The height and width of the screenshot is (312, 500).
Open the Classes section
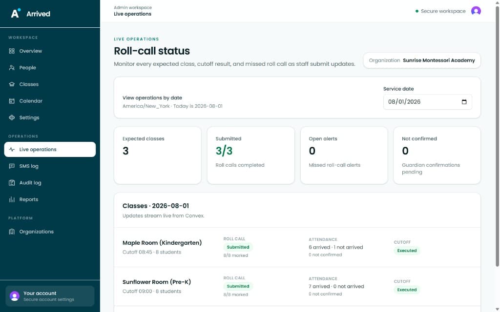(50, 84)
